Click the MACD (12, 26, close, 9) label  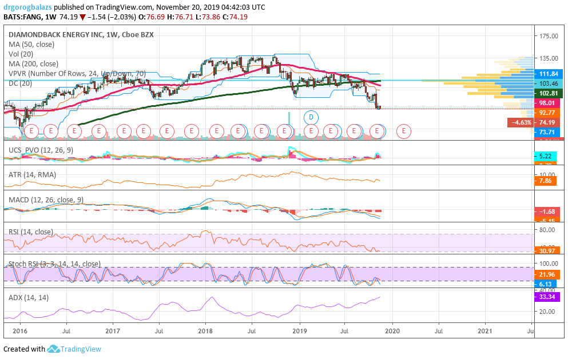[46, 200]
